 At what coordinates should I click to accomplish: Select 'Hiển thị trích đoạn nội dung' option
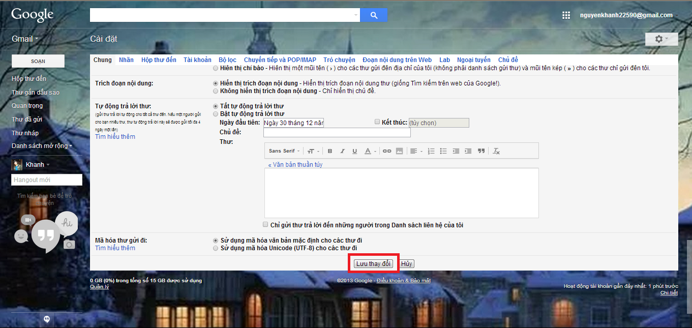click(216, 83)
